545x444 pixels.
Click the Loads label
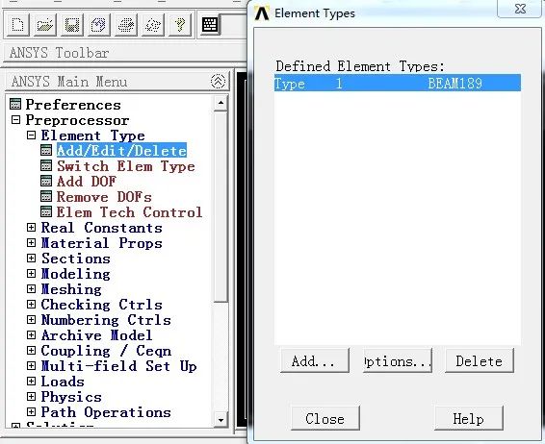point(63,382)
